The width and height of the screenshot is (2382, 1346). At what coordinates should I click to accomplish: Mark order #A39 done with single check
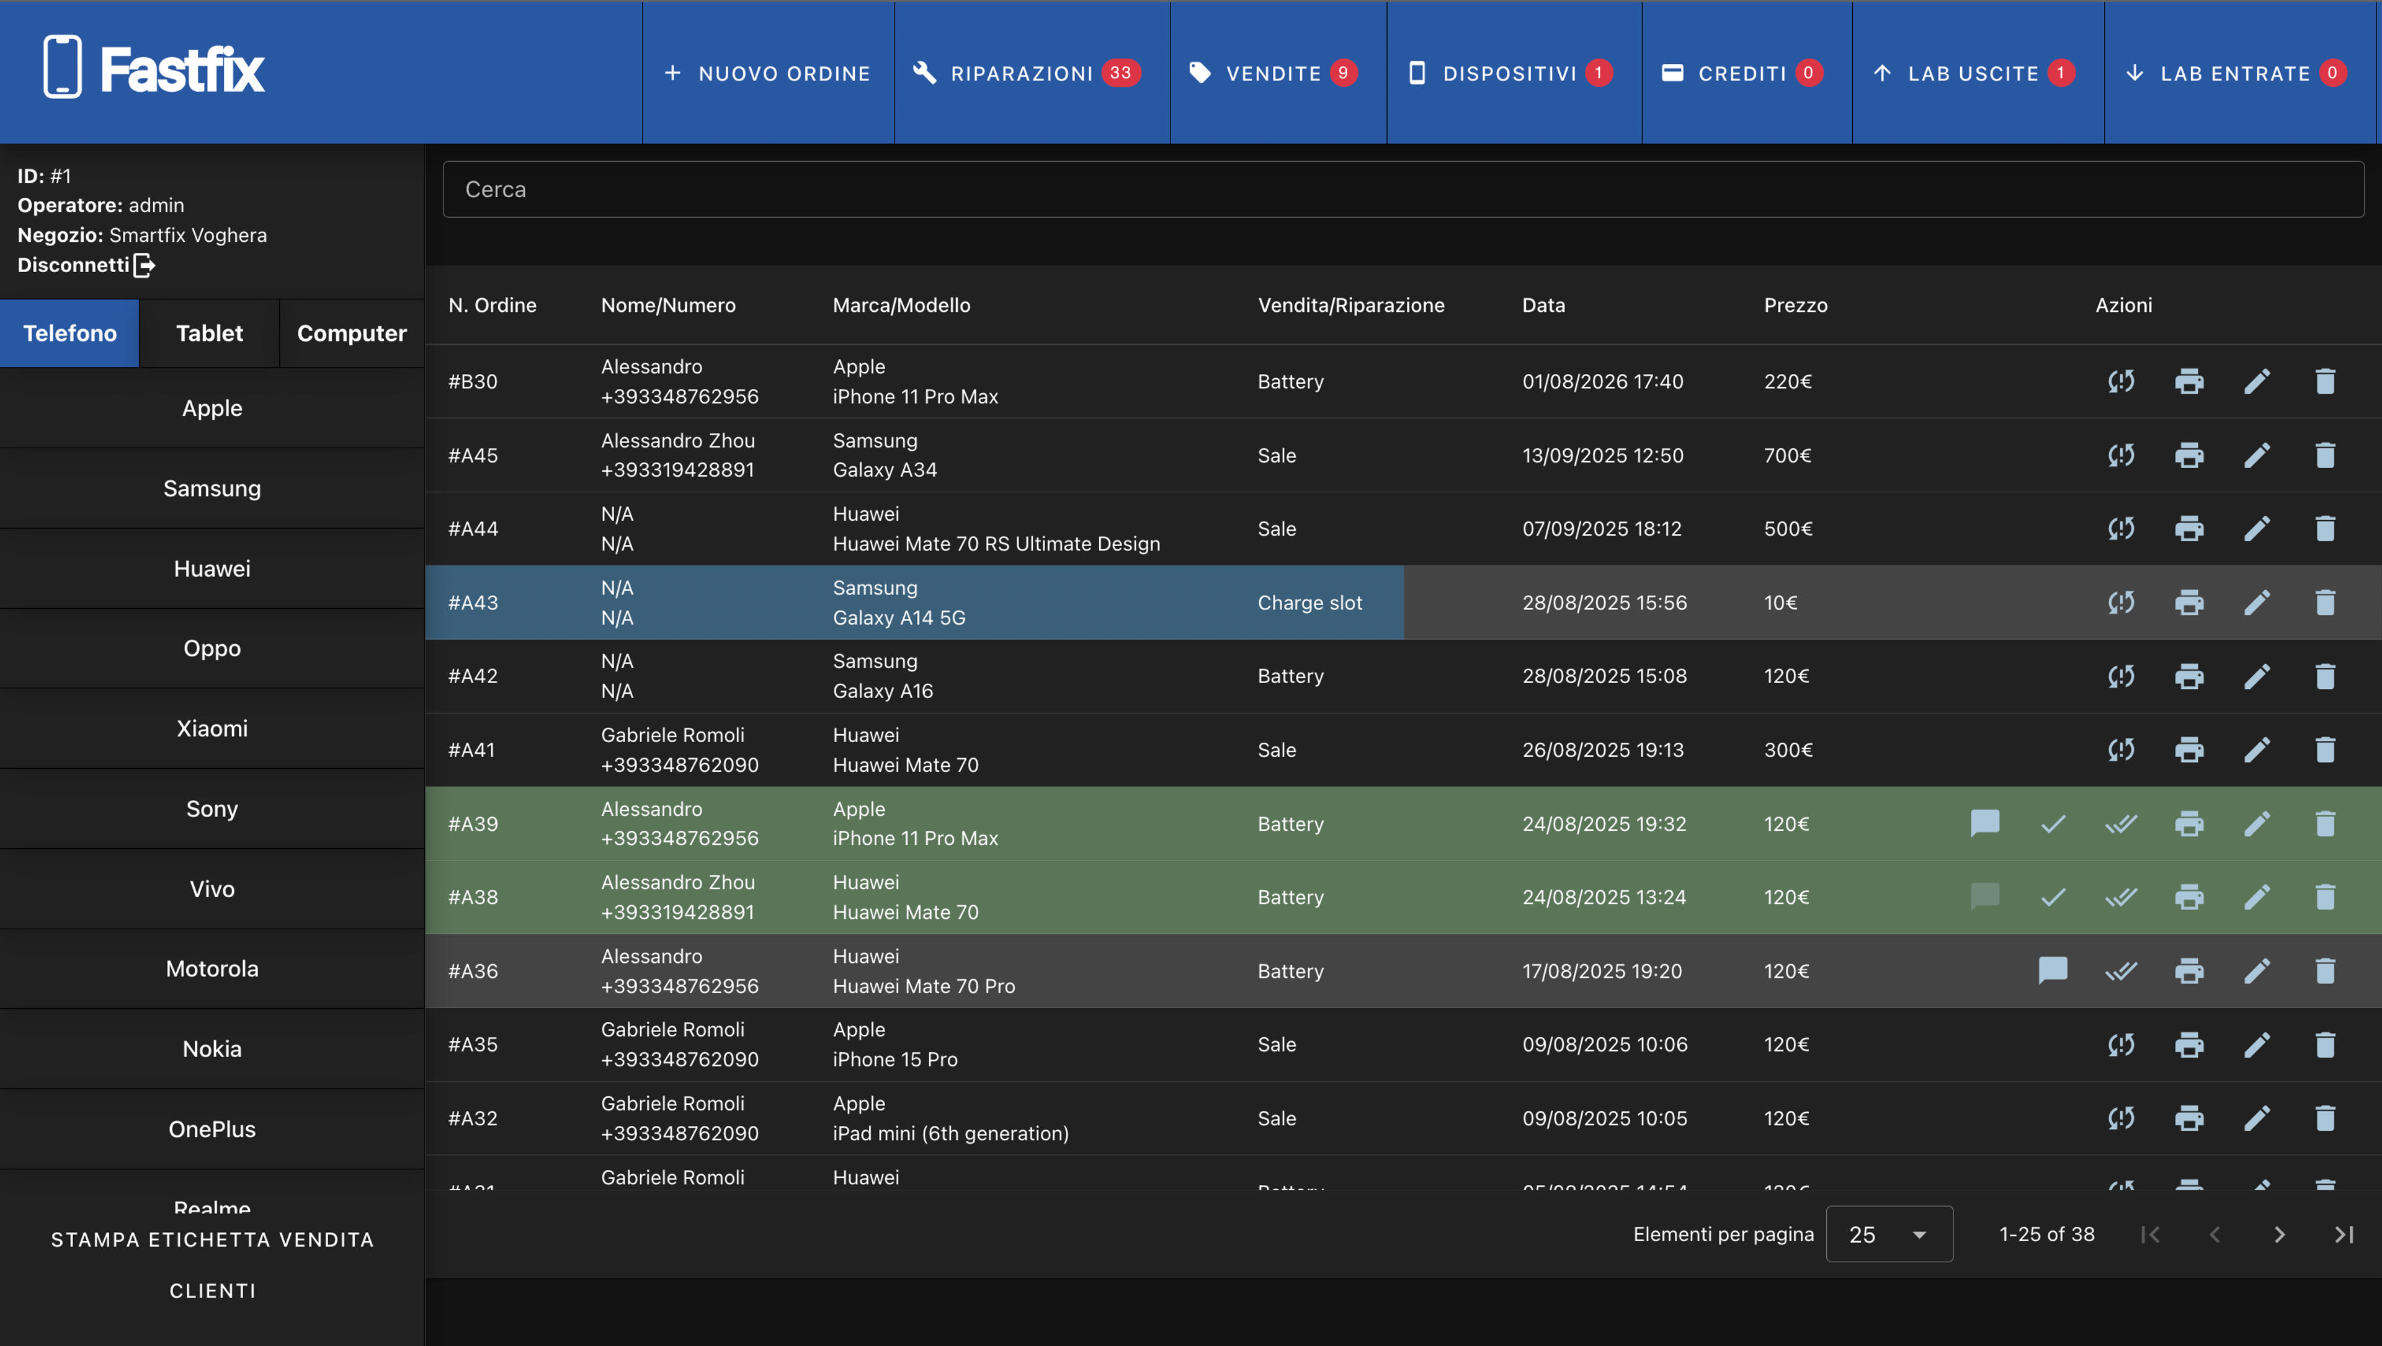[2053, 823]
